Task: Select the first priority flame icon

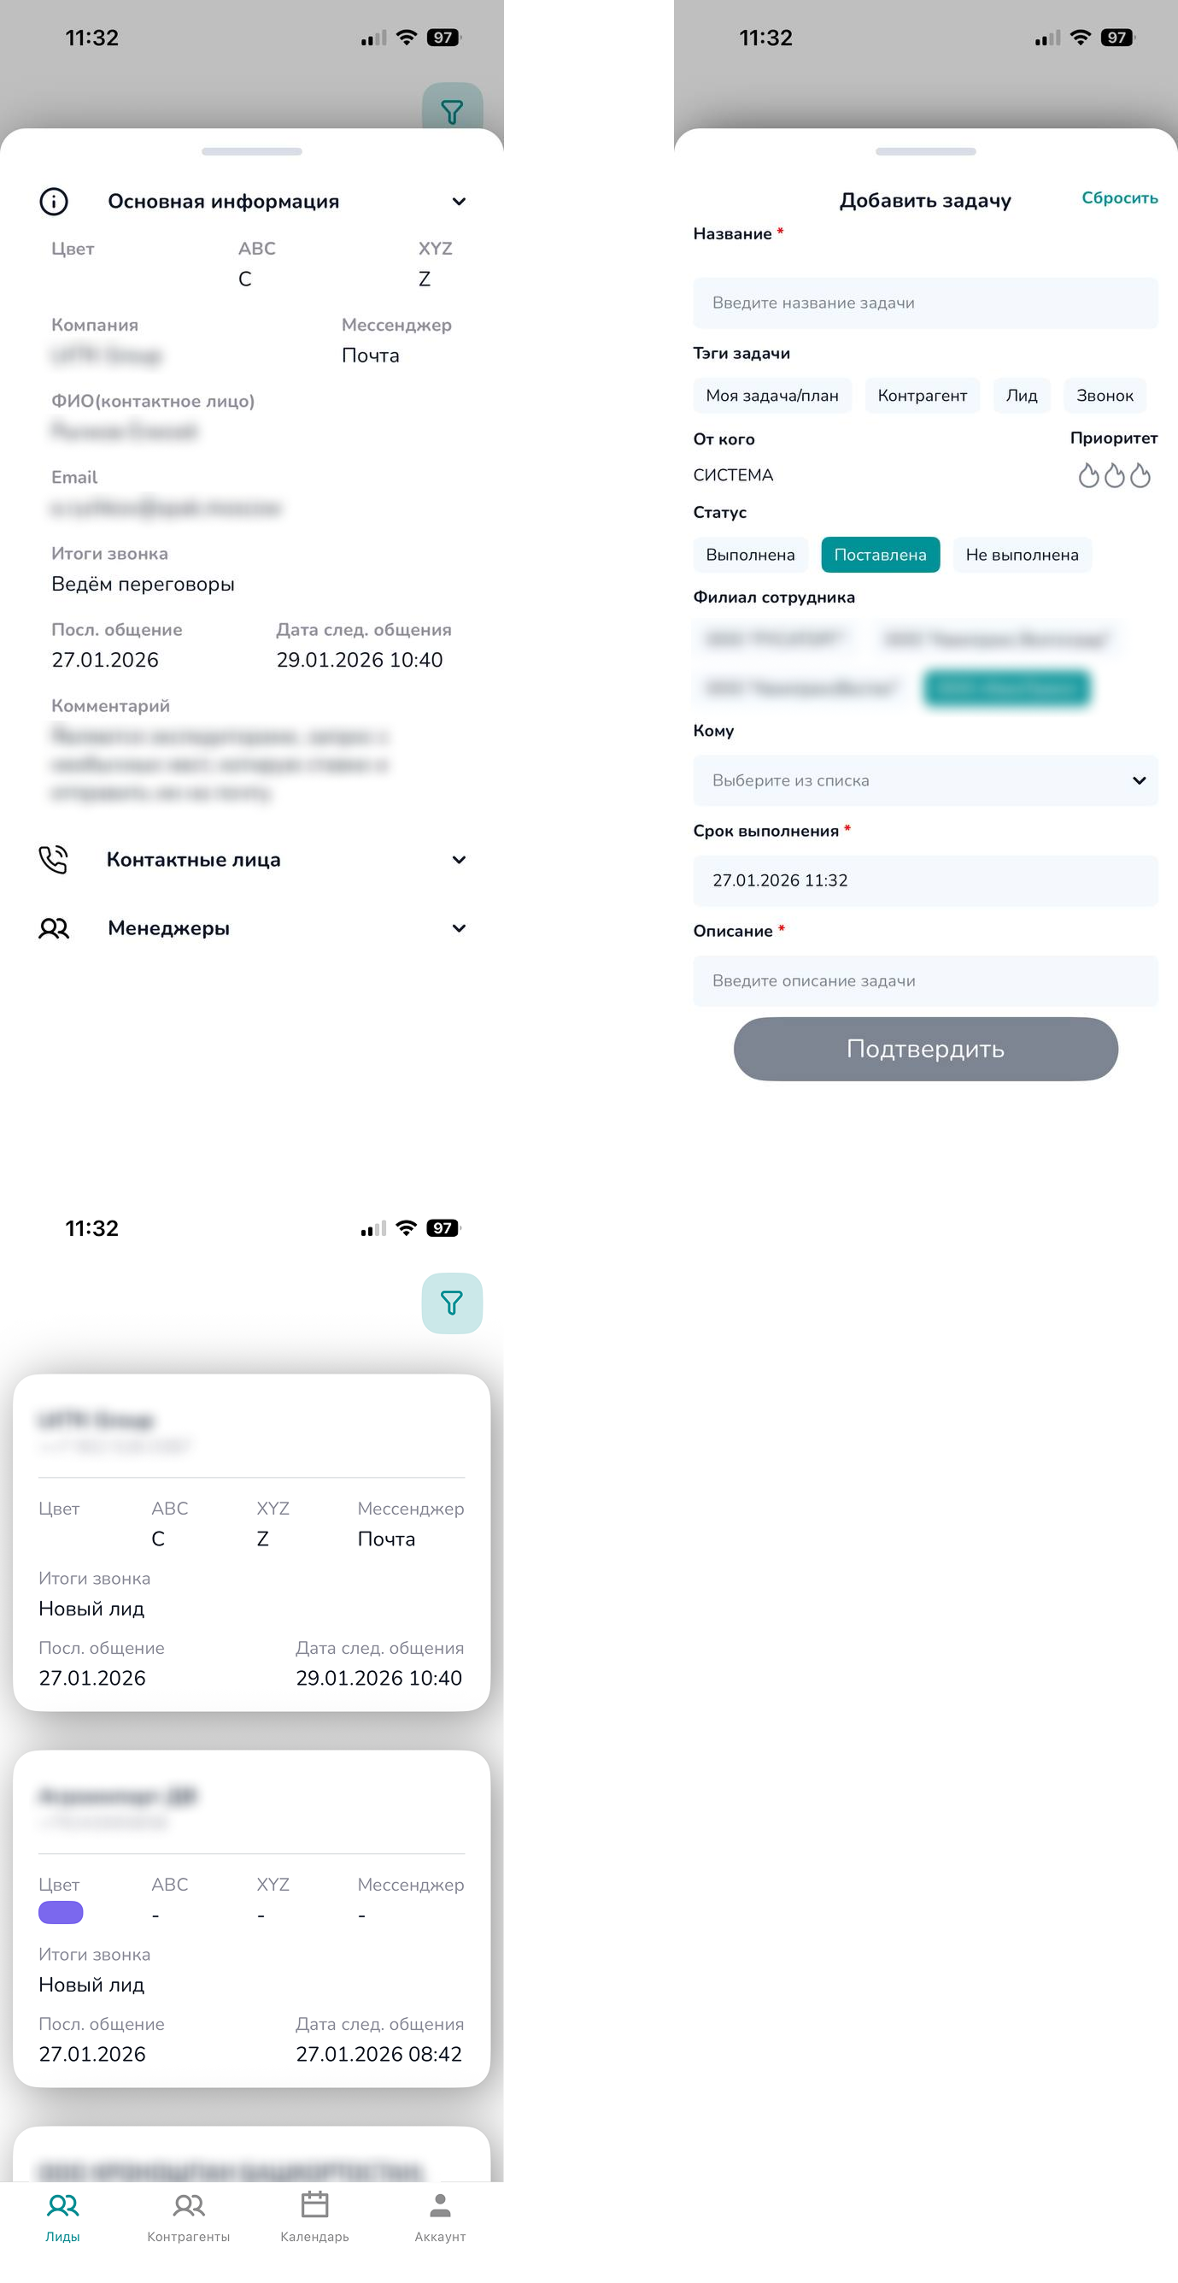Action: 1088,476
